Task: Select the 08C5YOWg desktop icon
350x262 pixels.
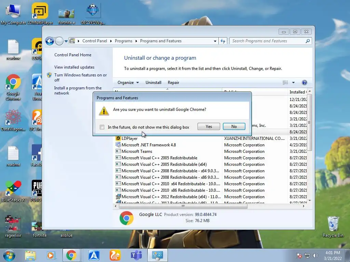Action: tap(93, 14)
